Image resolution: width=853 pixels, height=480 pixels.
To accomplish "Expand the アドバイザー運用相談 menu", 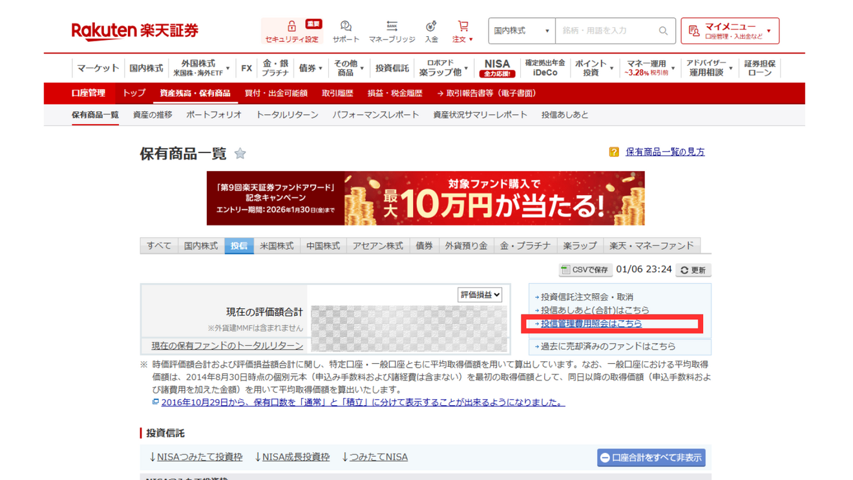I will [x=709, y=68].
